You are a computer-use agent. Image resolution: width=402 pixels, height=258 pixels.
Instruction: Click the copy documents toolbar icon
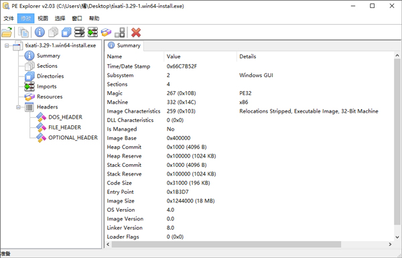click(x=23, y=32)
